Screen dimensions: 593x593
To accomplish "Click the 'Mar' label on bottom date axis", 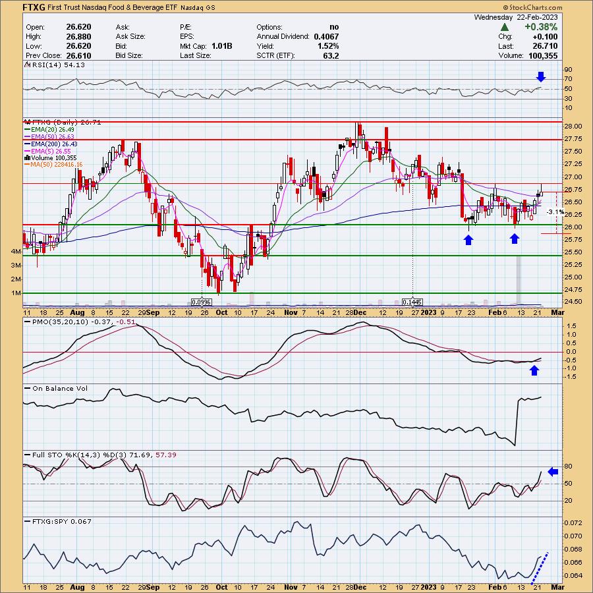I will click(558, 587).
